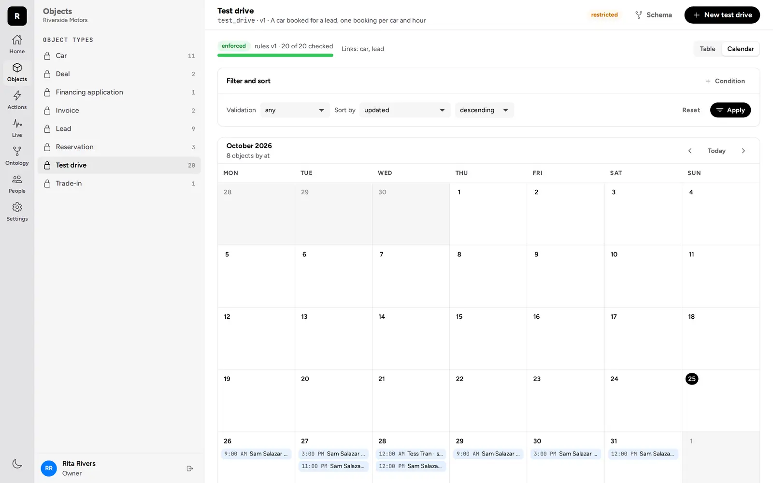Open the descending order dropdown

pos(484,110)
